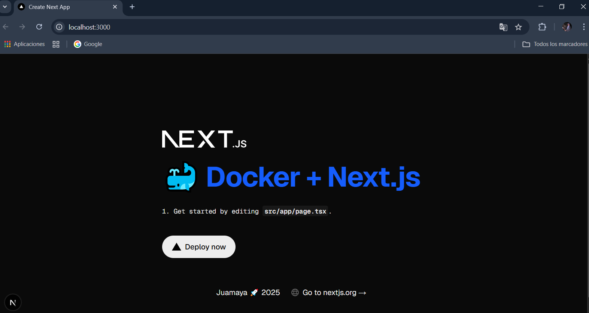Expand the tab search dropdown
This screenshot has height=313, width=589.
pyautogui.click(x=5, y=7)
